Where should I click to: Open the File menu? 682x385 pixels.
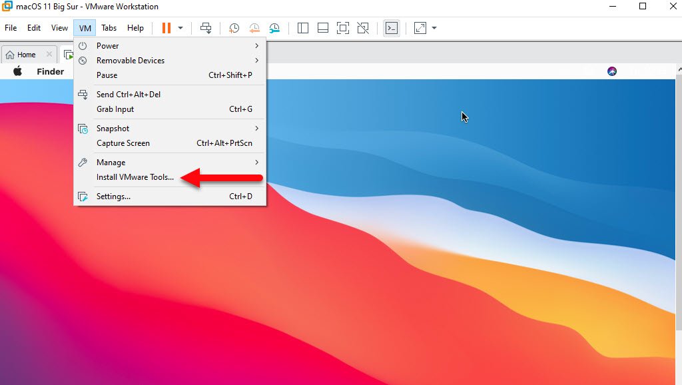[x=11, y=28]
